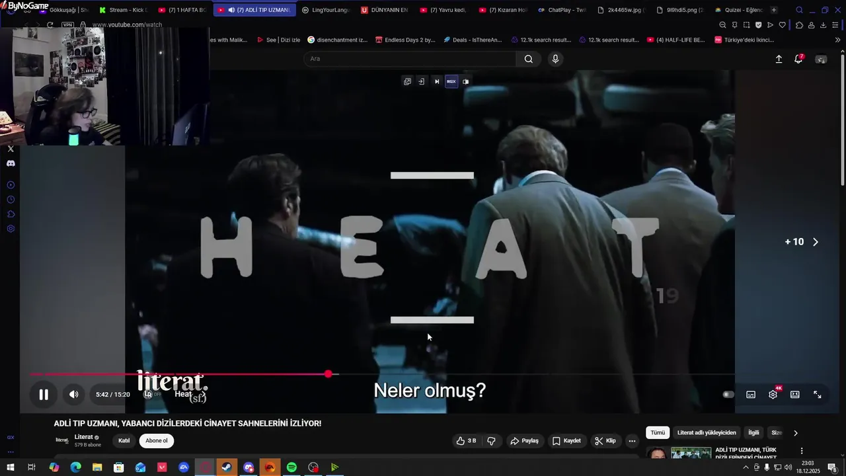Screen dimensions: 846x476
Task: Open the See | Dizi izle bookmark
Action: pyautogui.click(x=278, y=40)
